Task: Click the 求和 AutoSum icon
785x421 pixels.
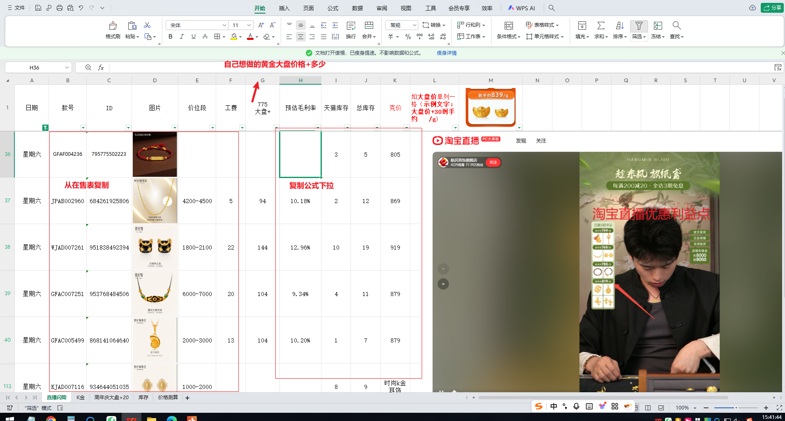Action: (601, 26)
